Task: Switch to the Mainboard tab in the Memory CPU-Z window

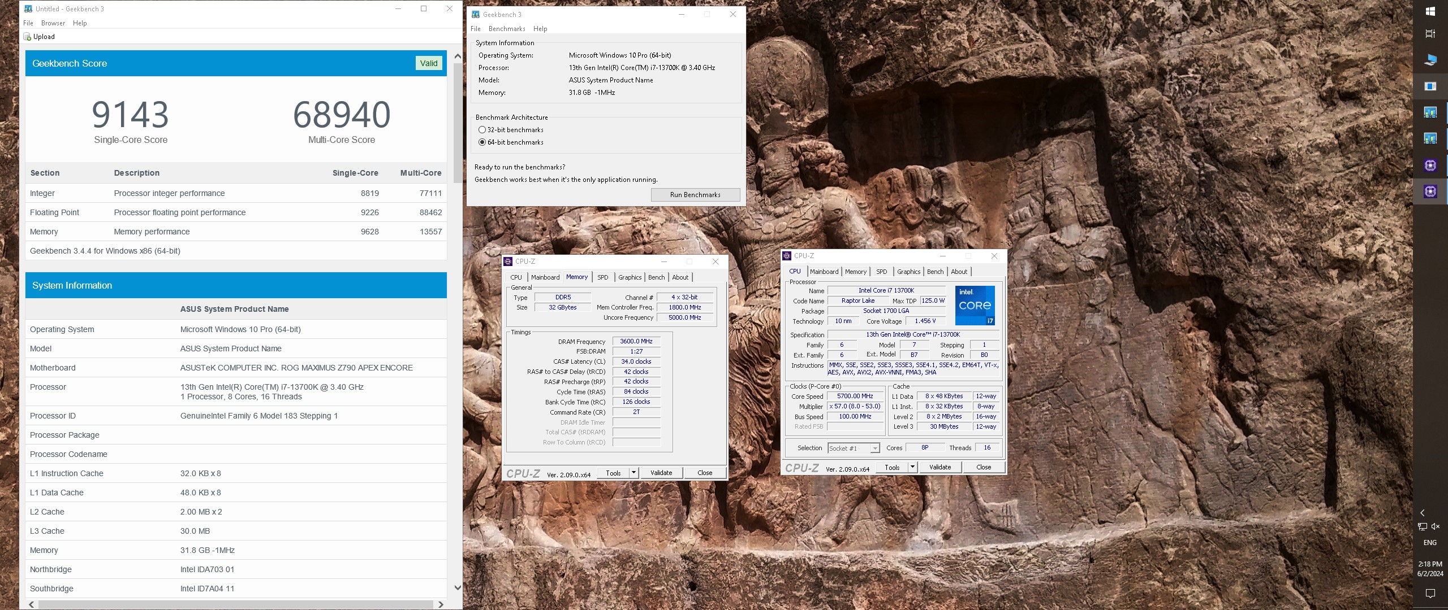Action: tap(545, 277)
